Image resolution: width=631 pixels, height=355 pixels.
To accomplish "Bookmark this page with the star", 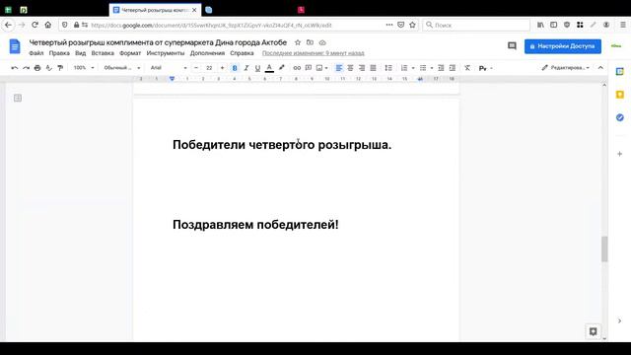I will pos(412,25).
